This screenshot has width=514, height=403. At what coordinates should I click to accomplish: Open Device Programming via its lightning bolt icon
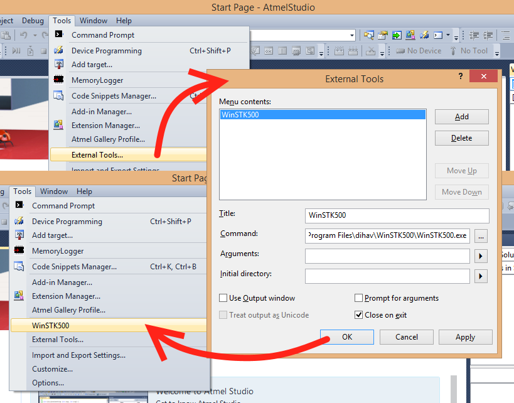click(x=58, y=50)
